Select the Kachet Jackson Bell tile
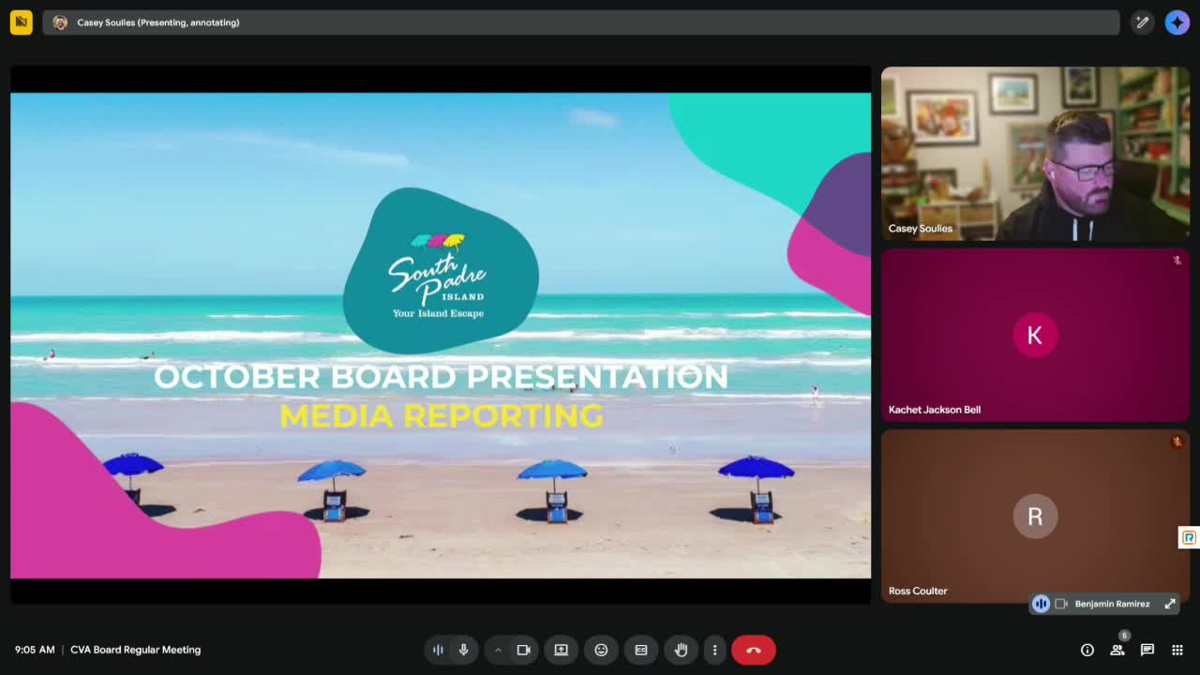 (x=1035, y=335)
